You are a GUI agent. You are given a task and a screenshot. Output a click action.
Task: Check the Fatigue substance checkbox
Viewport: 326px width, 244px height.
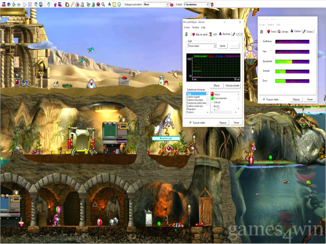pos(212,94)
